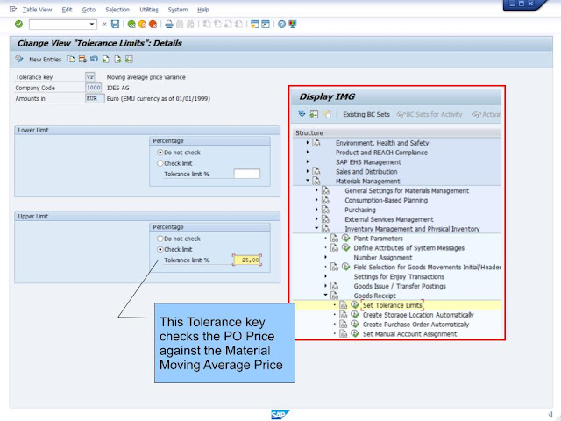Screen dimensions: 561x421
Task: Open the System menu
Action: pyautogui.click(x=178, y=10)
